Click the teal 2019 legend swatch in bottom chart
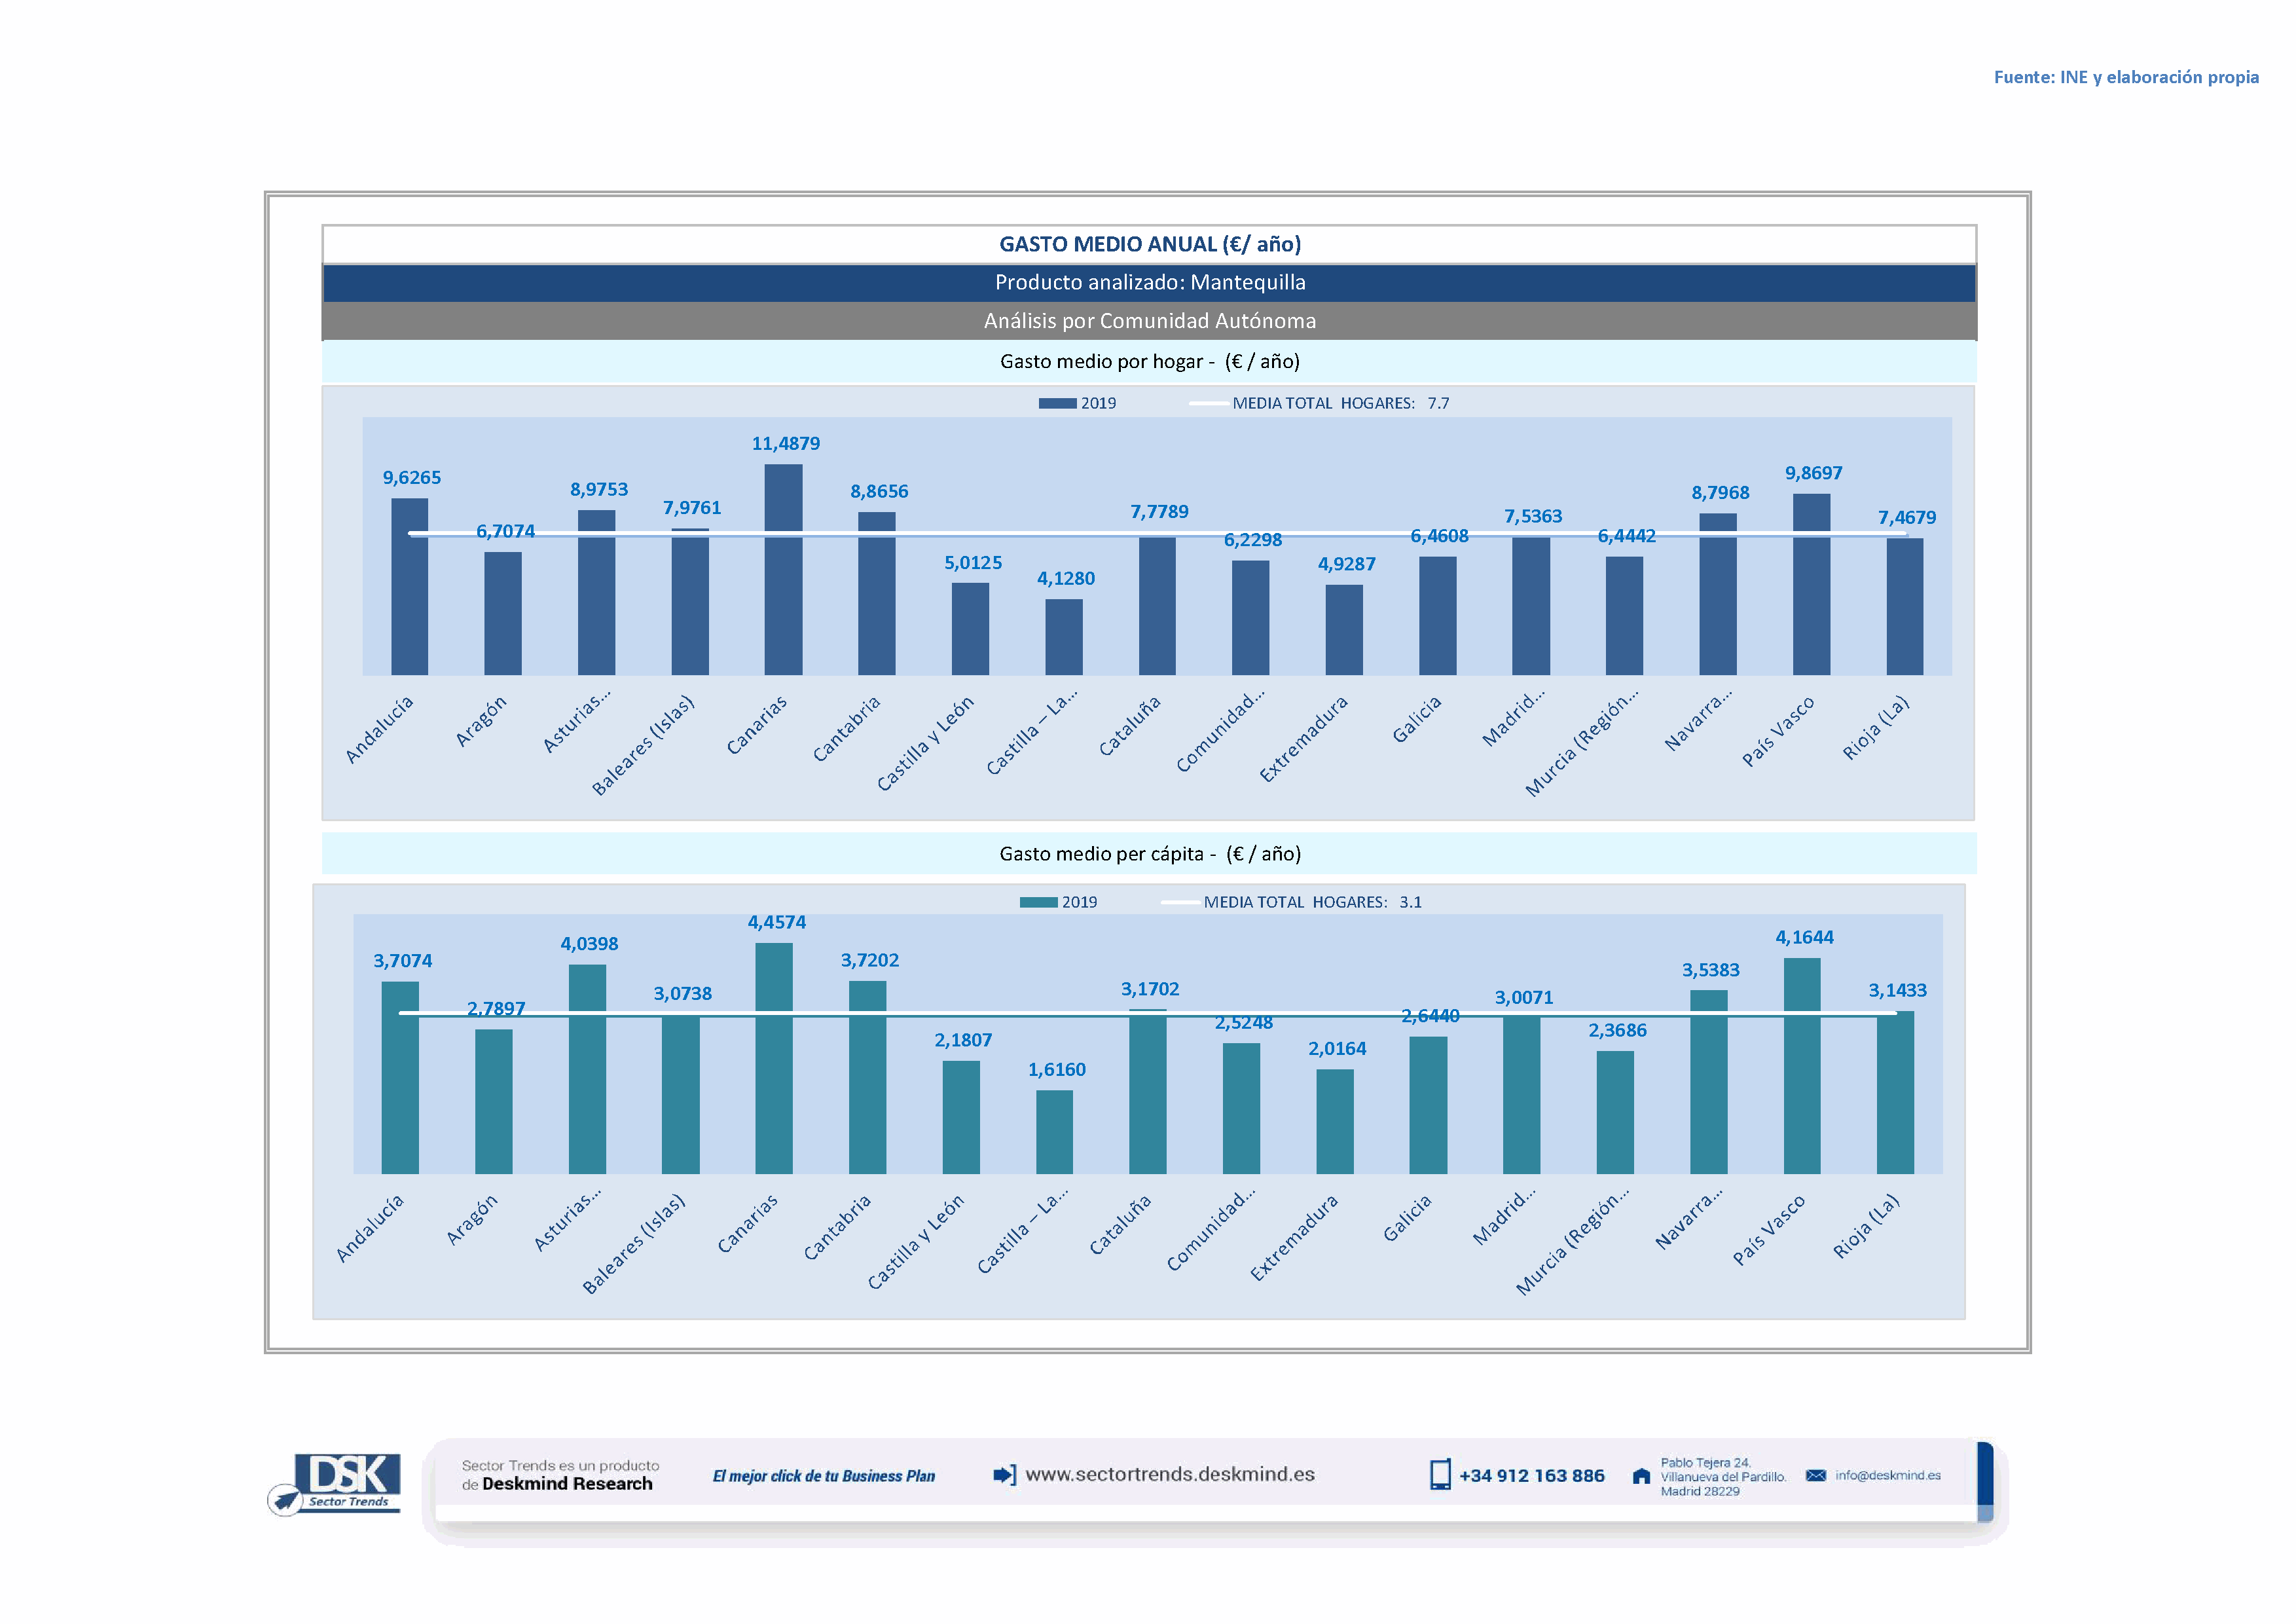The image size is (2296, 1624). tap(1038, 902)
